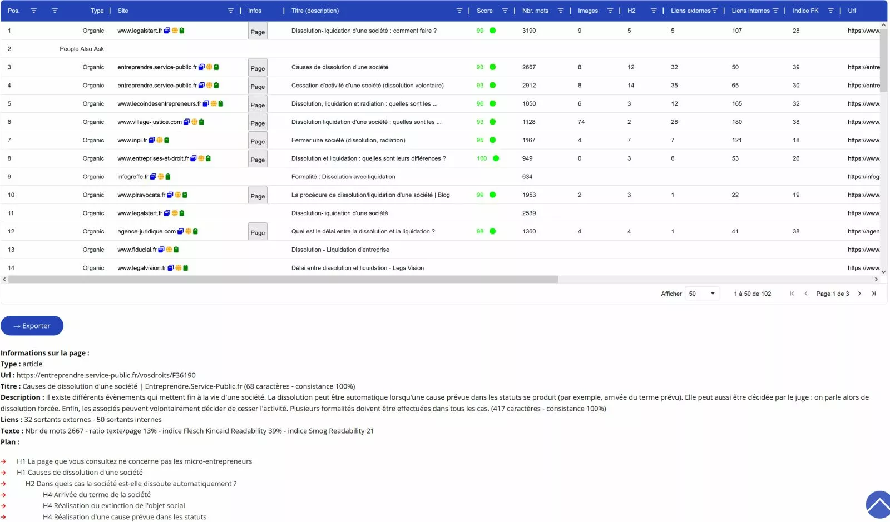Open the Type column filter icon
Viewport: 890px width, 522px height.
click(x=55, y=11)
